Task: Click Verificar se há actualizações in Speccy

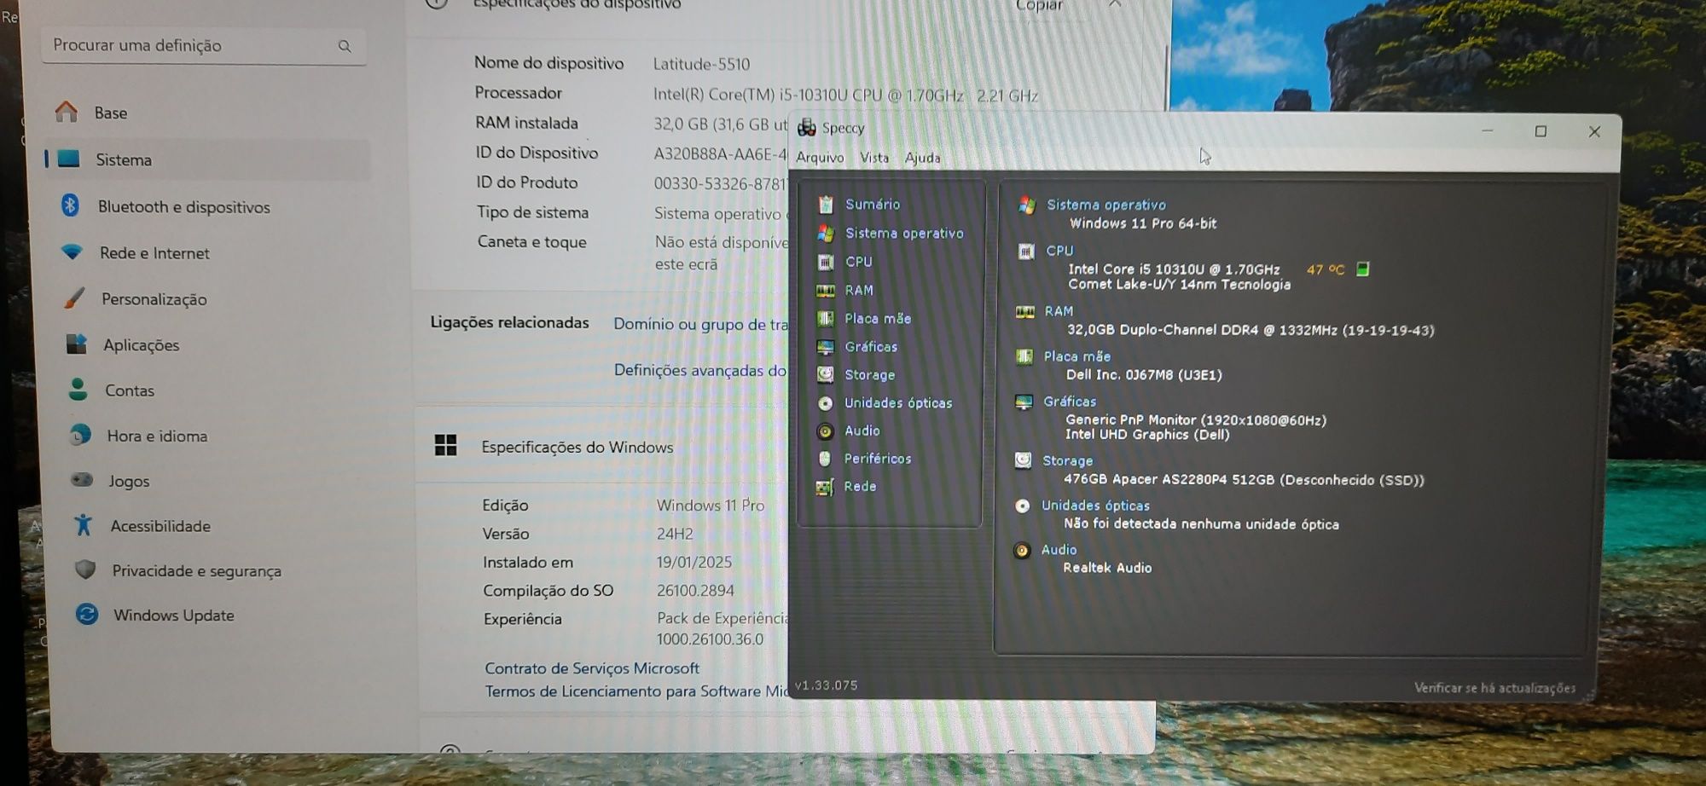Action: pyautogui.click(x=1494, y=688)
